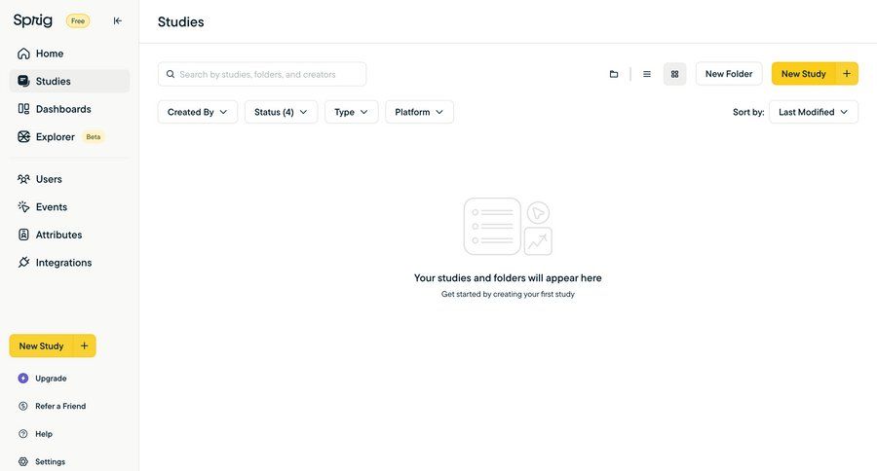Click the 'Sort by:' label
Viewport: 877px width, 471px height.
pyautogui.click(x=748, y=112)
